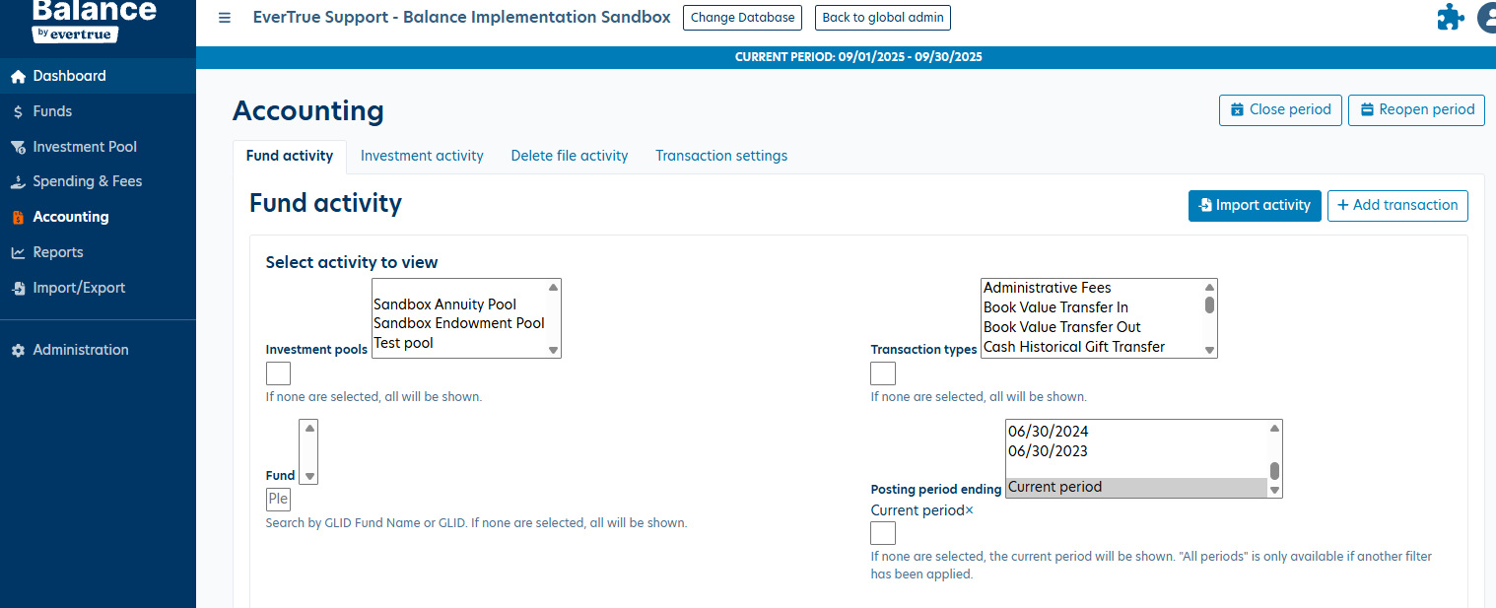This screenshot has width=1496, height=608.
Task: Remove the Current period selection tag
Action: point(969,510)
